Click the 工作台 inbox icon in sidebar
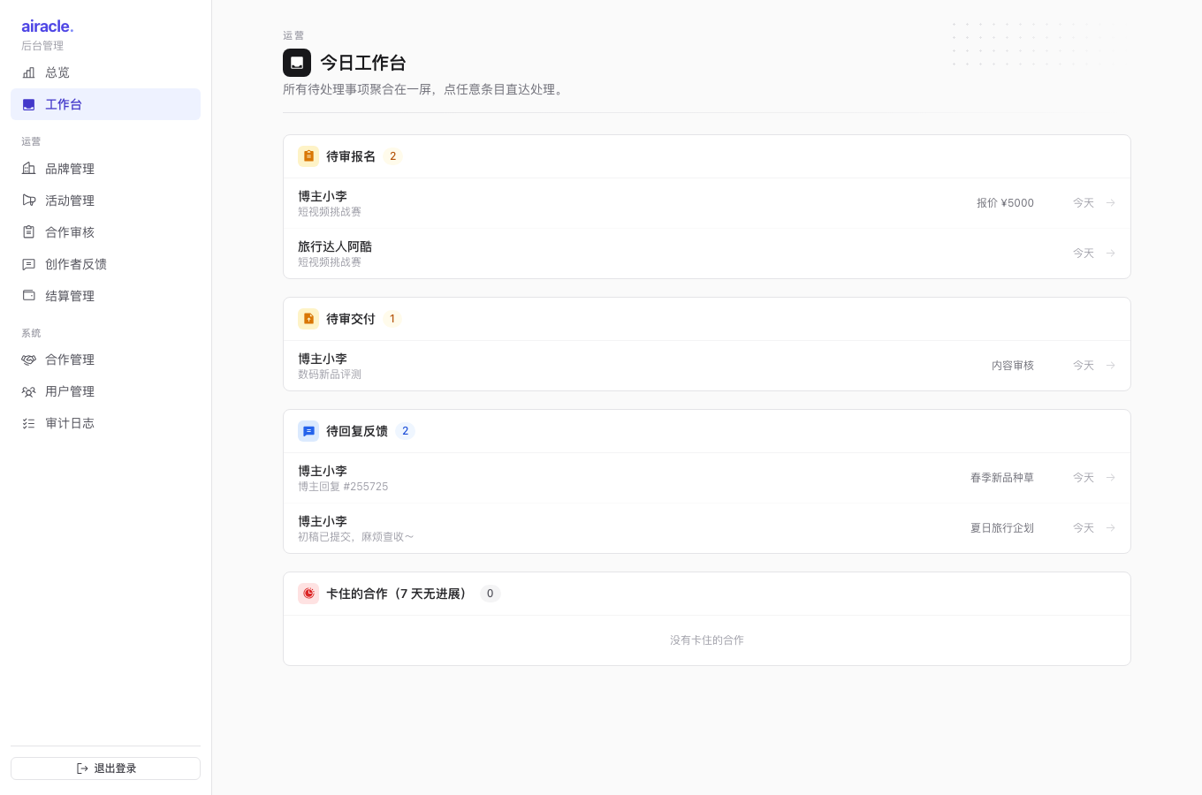Viewport: 1202px width, 795px height. point(28,104)
